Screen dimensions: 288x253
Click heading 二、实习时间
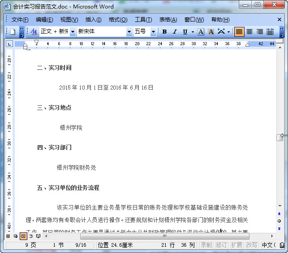[54, 68]
